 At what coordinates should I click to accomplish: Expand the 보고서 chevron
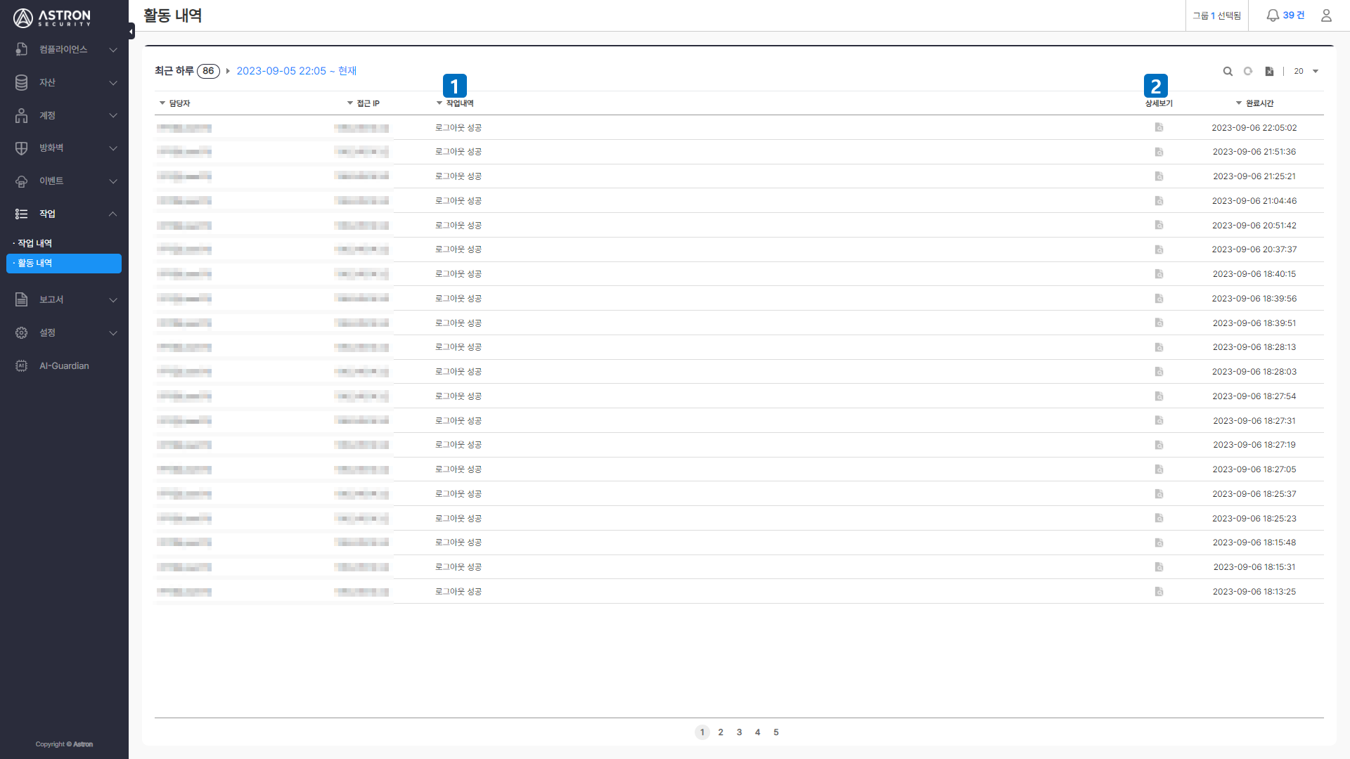tap(113, 299)
